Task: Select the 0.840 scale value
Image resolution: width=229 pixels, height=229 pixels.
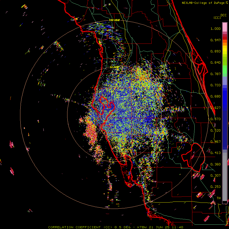Action: pos(216,63)
